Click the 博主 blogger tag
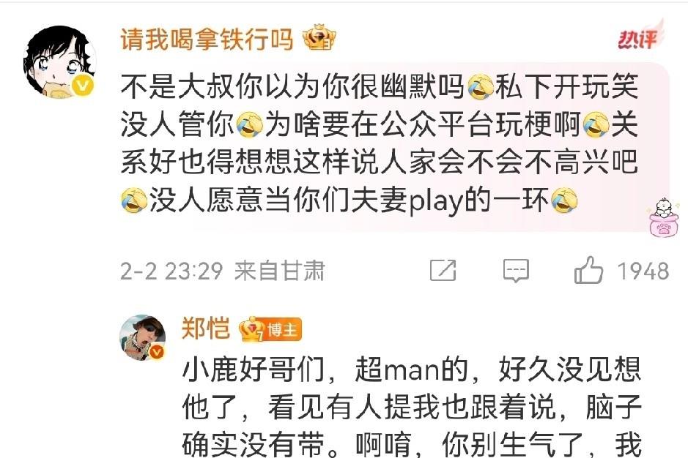Screen dimensions: 688x458 [284, 329]
